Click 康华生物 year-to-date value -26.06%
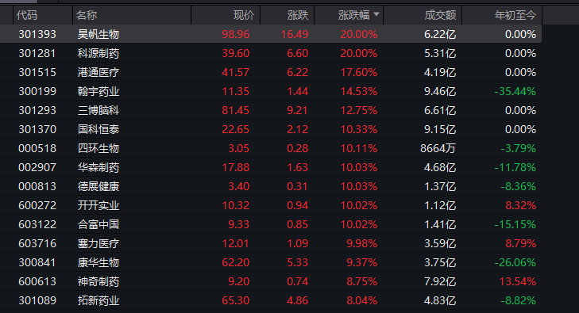The height and width of the screenshot is (313, 579). click(515, 262)
